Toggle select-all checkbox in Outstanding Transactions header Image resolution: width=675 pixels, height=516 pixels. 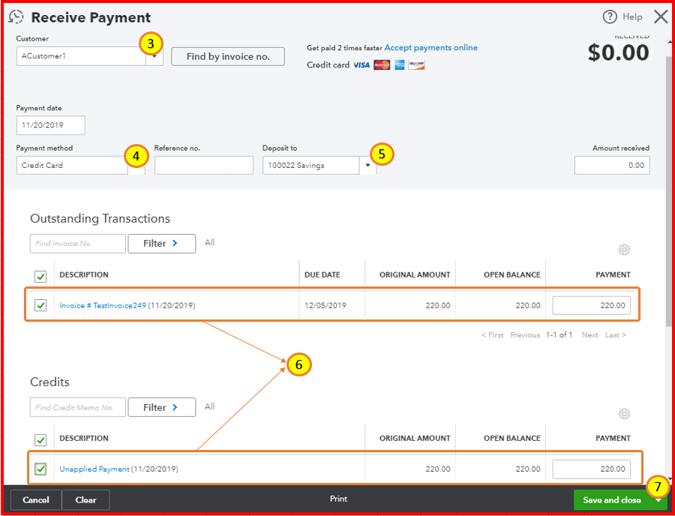40,276
